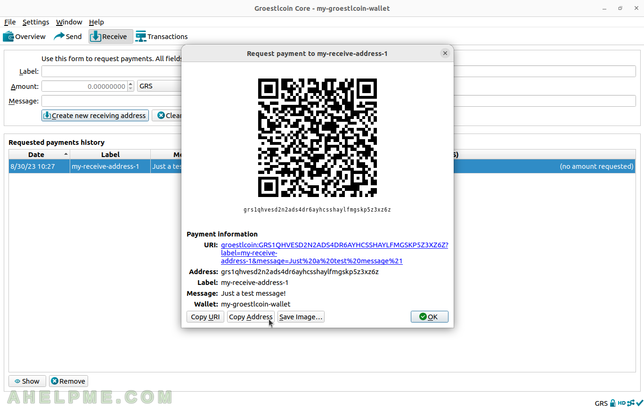Click the address text below QR code
Image resolution: width=644 pixels, height=410 pixels.
[x=317, y=210]
